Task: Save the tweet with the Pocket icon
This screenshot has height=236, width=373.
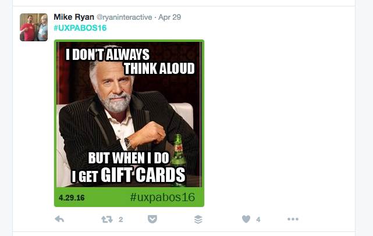Action: pyautogui.click(x=152, y=219)
